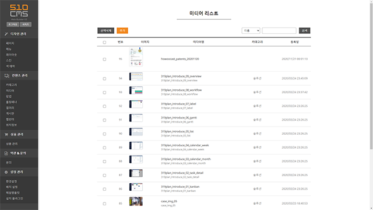Check the box for 319plan_introduce_02_task_detail

pyautogui.click(x=104, y=176)
